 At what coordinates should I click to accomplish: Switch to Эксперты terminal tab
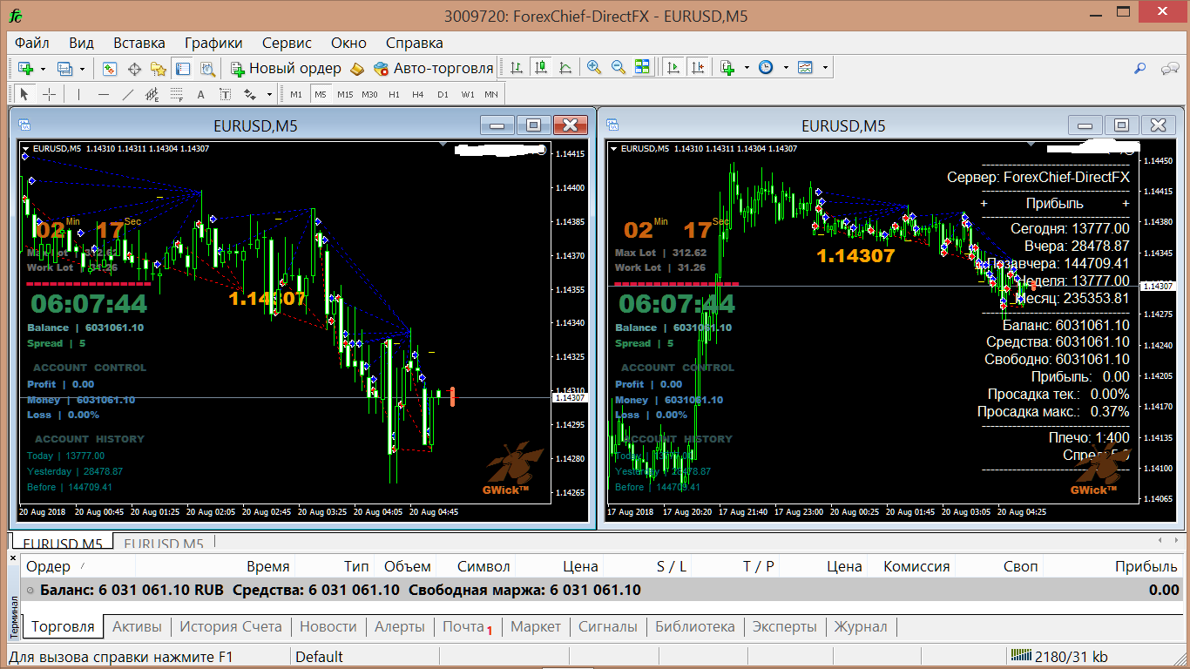click(x=785, y=626)
